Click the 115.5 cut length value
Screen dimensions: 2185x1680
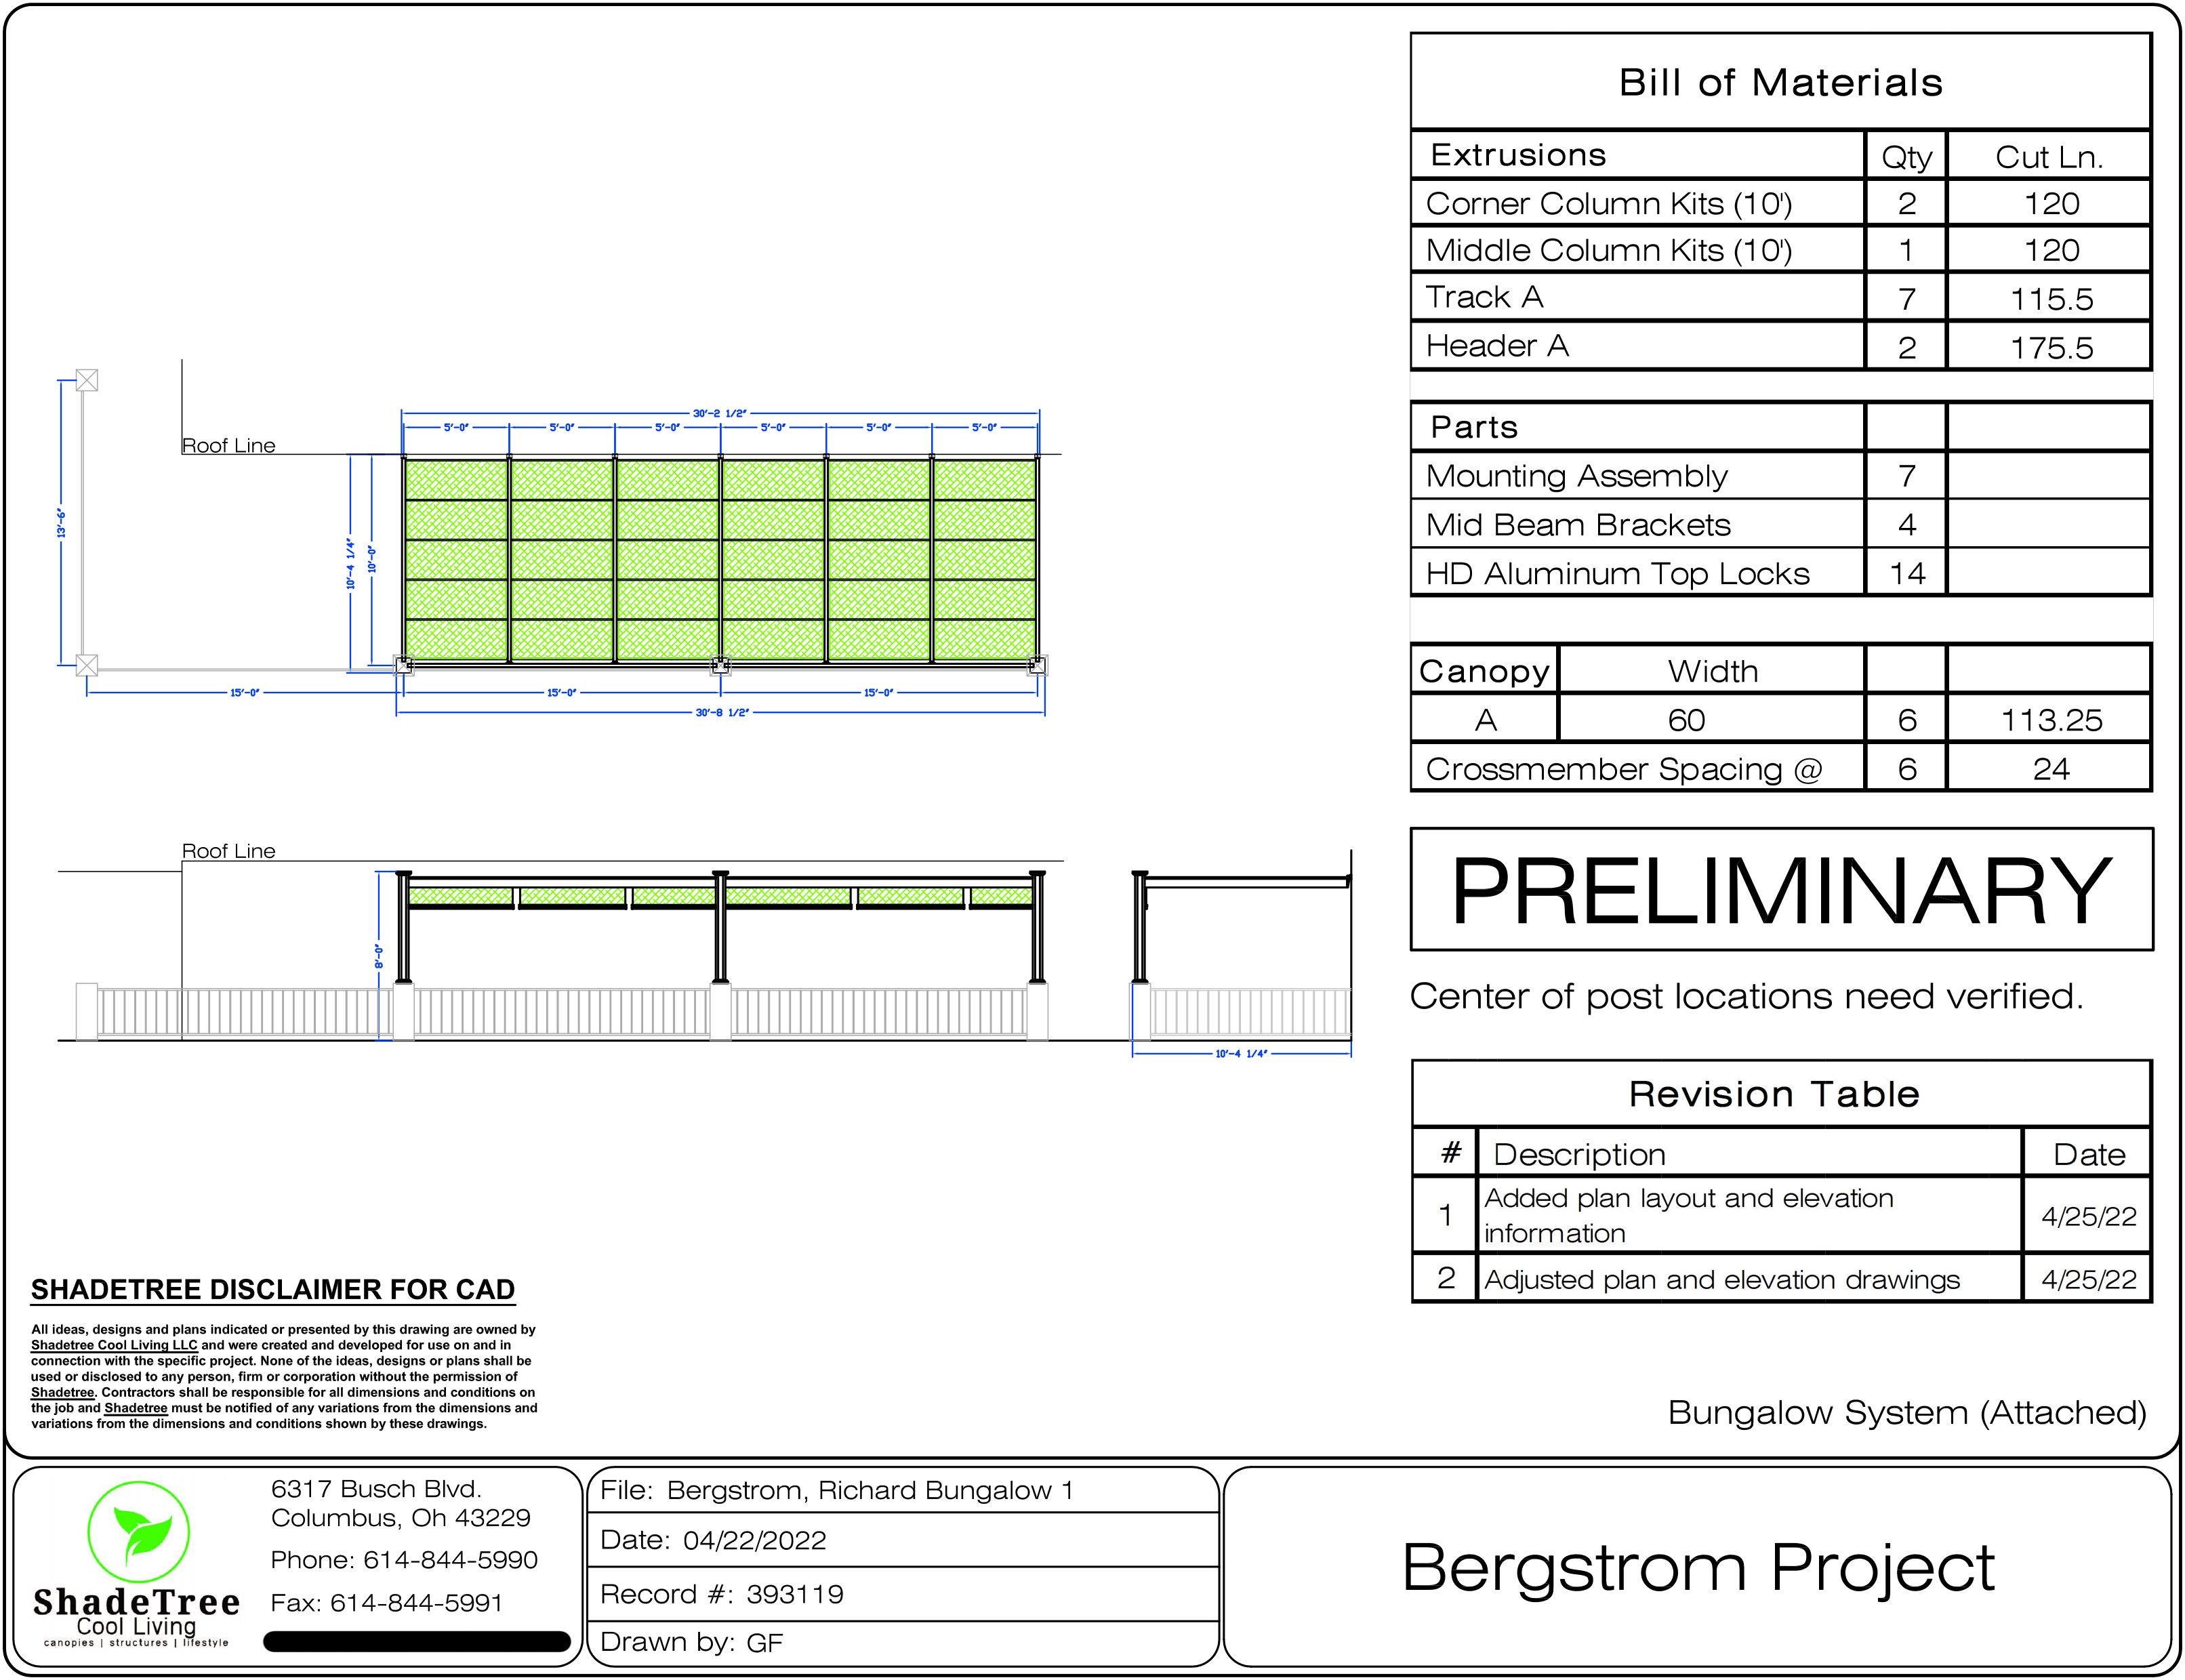[2051, 299]
